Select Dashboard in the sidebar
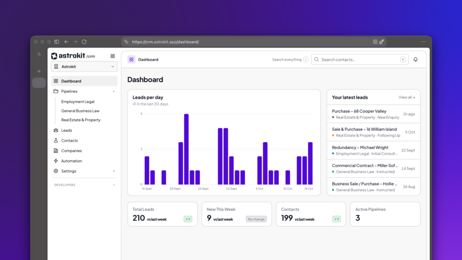462x260 pixels. pyautogui.click(x=84, y=81)
